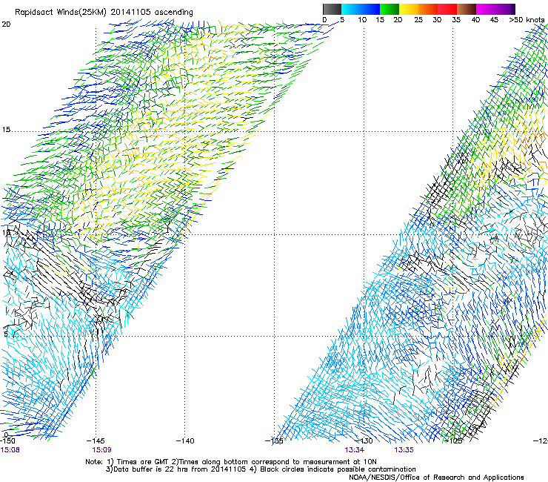548x482 pixels.
Task: Click the Rapidscat Winds(25KM) 20141105 ascending title
Action: pos(104,12)
